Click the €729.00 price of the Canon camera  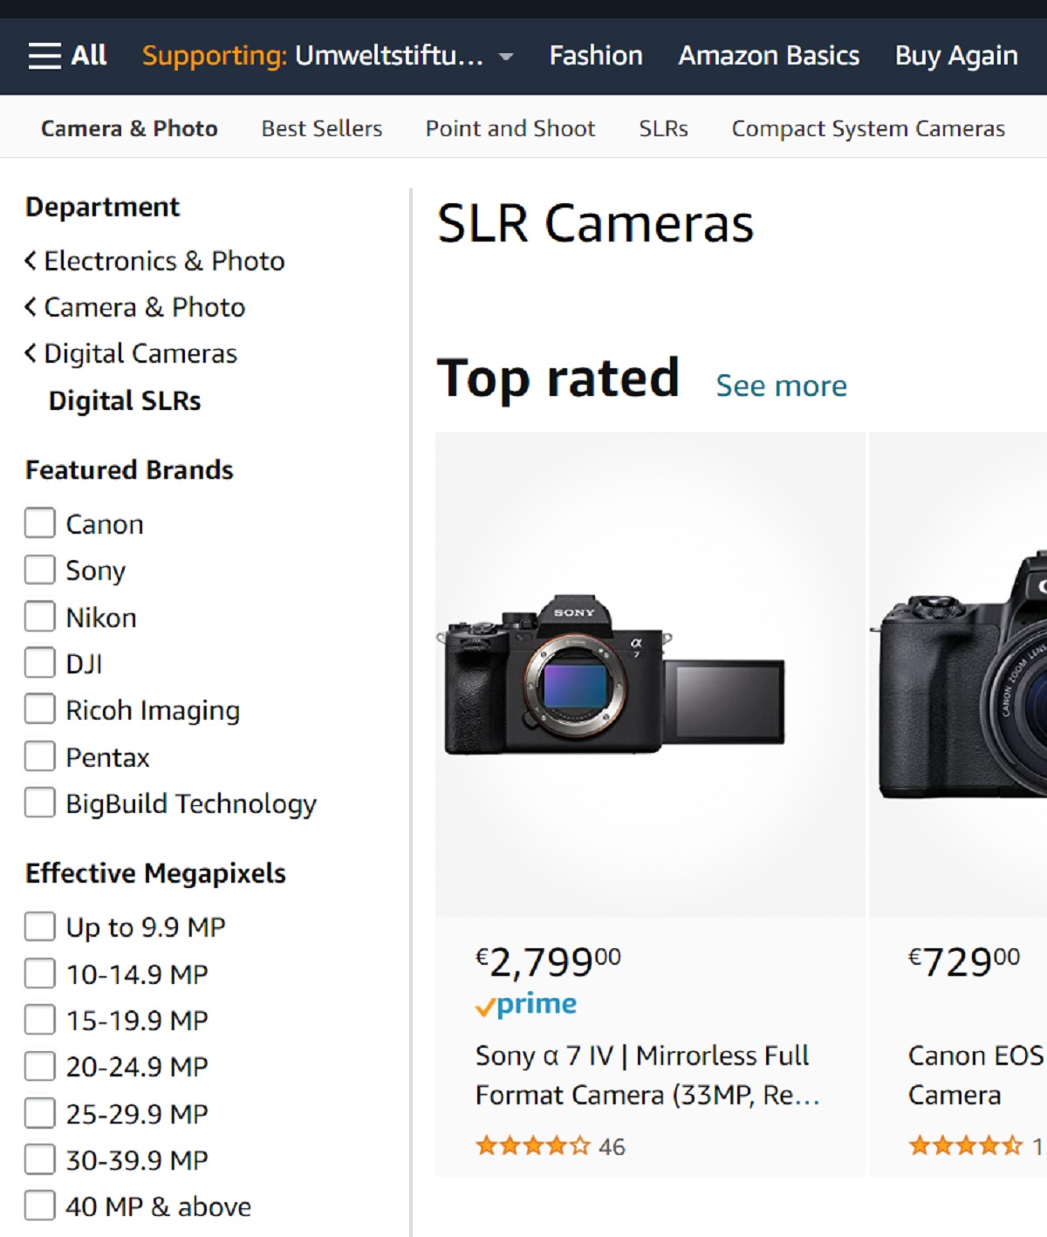(964, 961)
